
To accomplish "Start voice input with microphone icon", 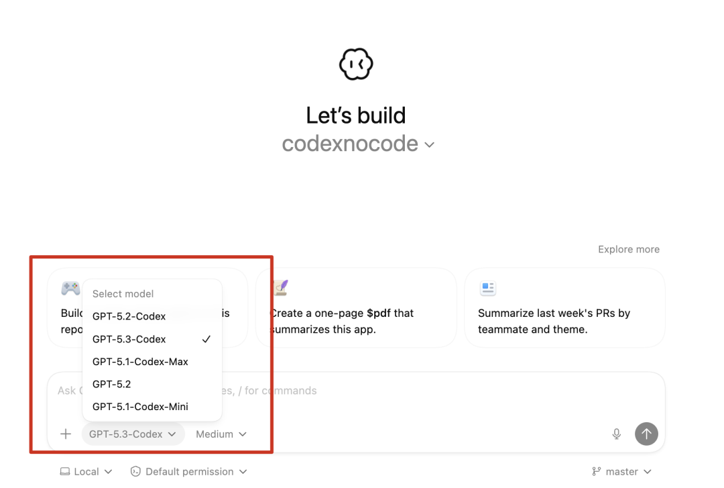I will click(617, 434).
